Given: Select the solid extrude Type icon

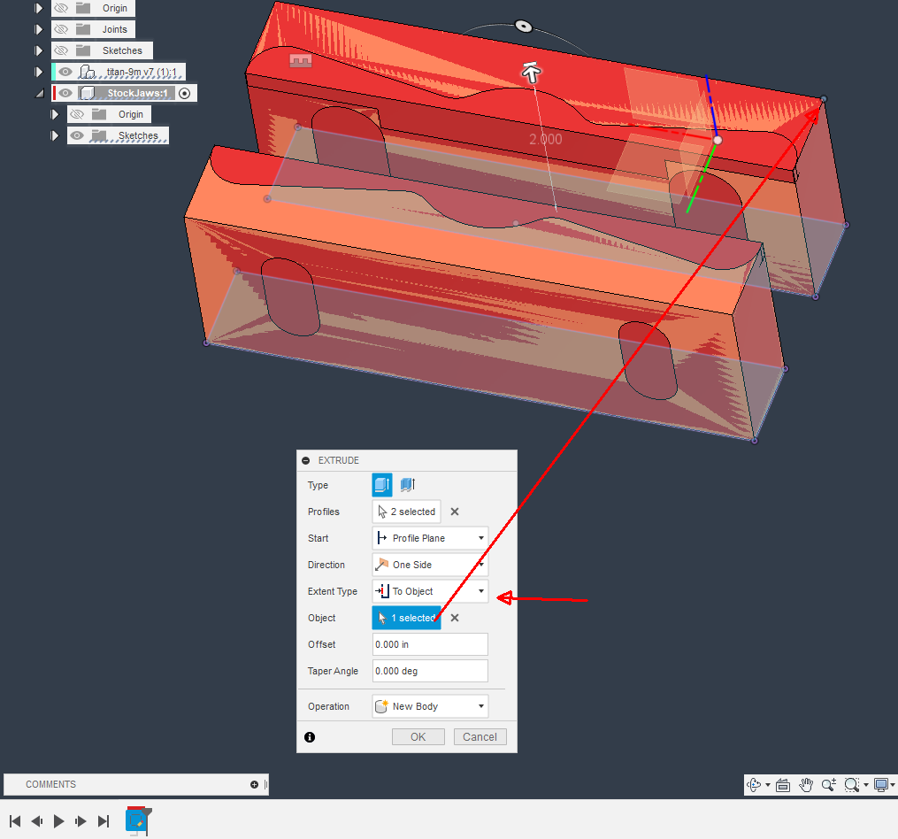Looking at the screenshot, I should click(x=381, y=485).
